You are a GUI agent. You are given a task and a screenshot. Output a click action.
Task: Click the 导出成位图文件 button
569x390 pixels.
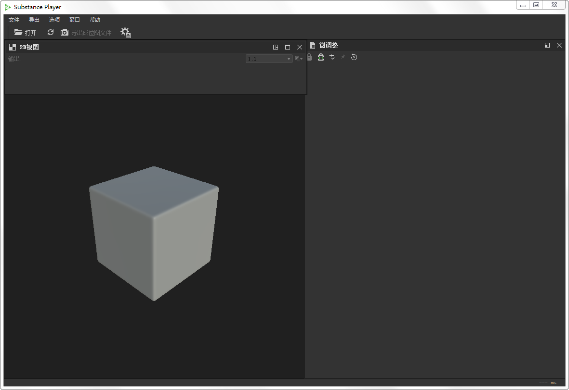point(92,33)
